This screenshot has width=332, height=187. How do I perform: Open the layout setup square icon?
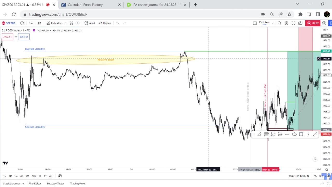(255, 23)
